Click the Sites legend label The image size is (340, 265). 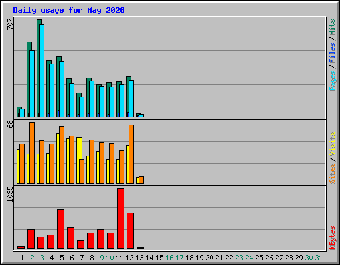332,174
